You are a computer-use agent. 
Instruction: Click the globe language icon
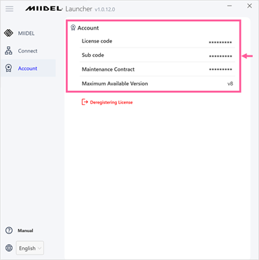tap(9, 248)
